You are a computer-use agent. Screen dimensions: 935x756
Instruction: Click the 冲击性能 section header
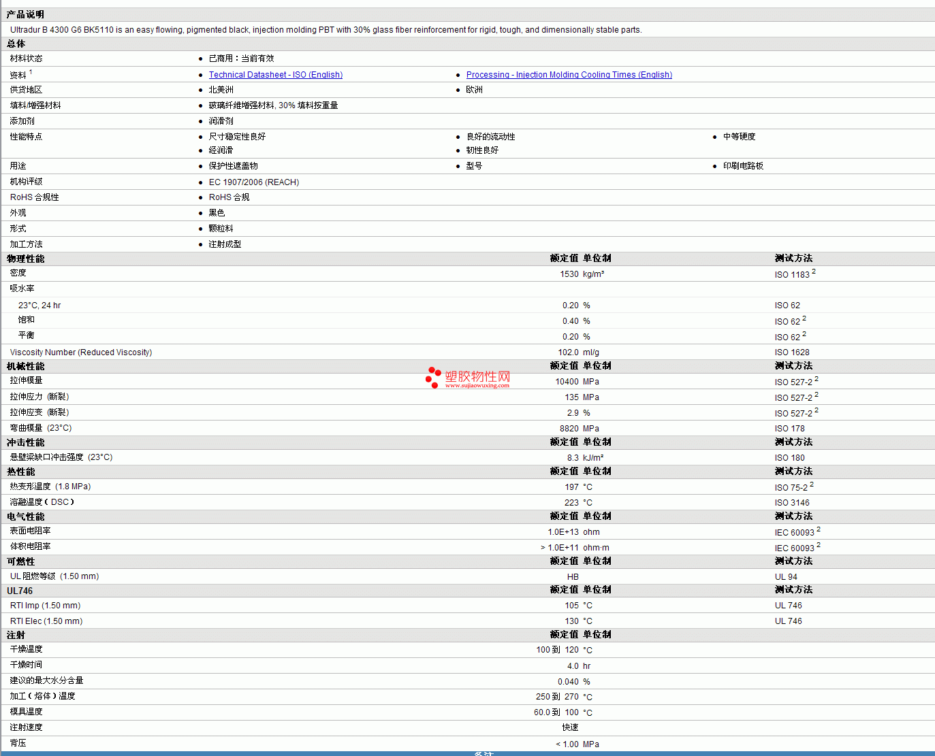(x=26, y=442)
